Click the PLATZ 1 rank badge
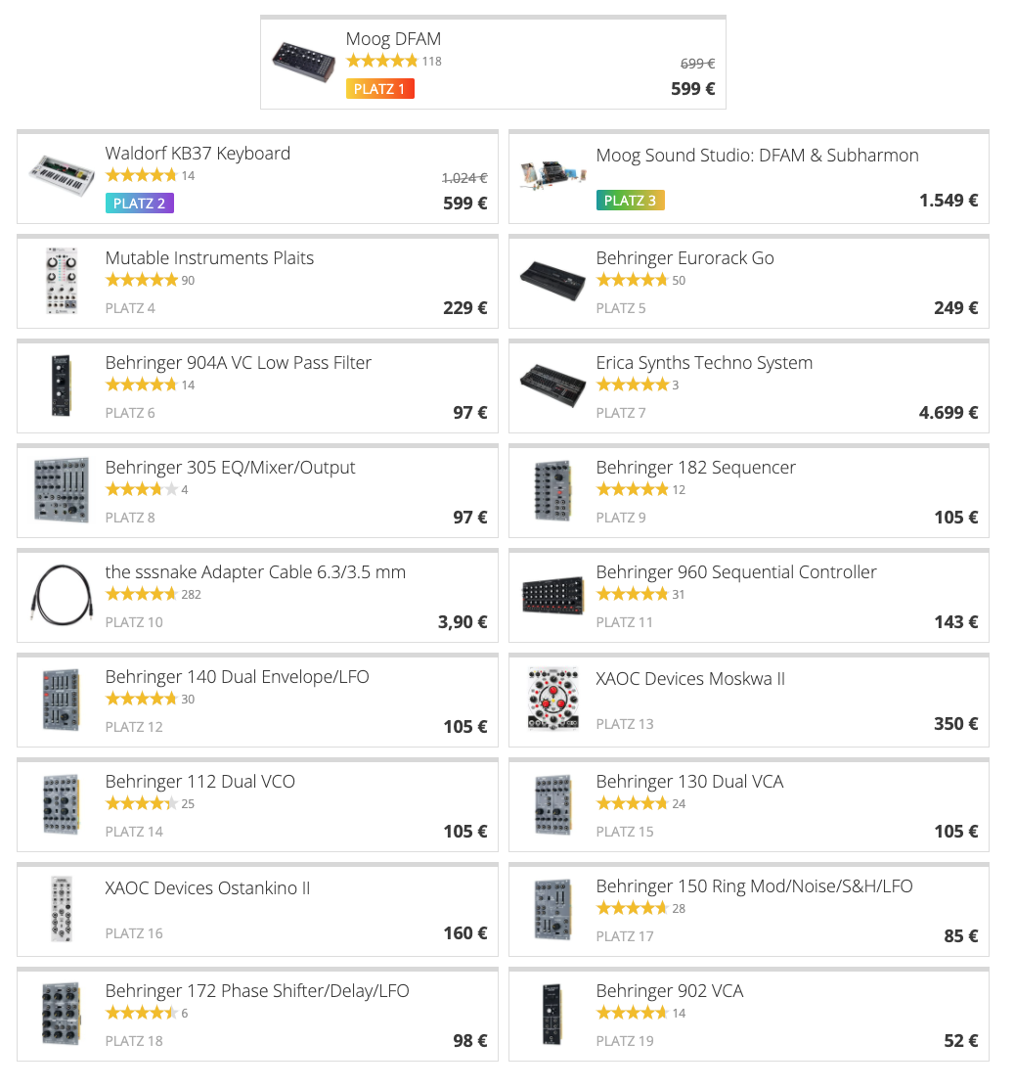The image size is (1015, 1088). pos(379,89)
